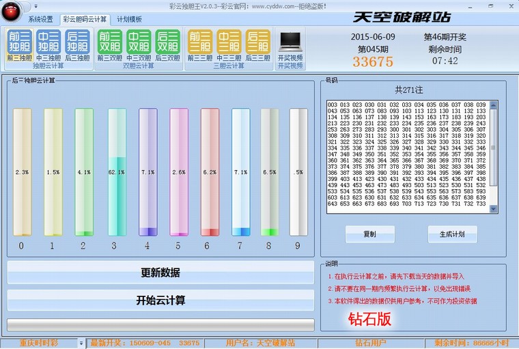The width and height of the screenshot is (519, 349).
Task: Pick the yellow 中三三胆 icon
Action: click(x=229, y=44)
